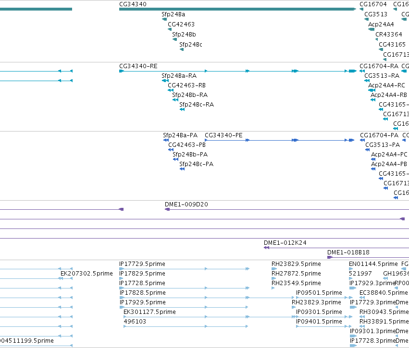Click transcript Sfp24Bb-RA
The width and height of the screenshot is (409, 348).
coord(175,100)
